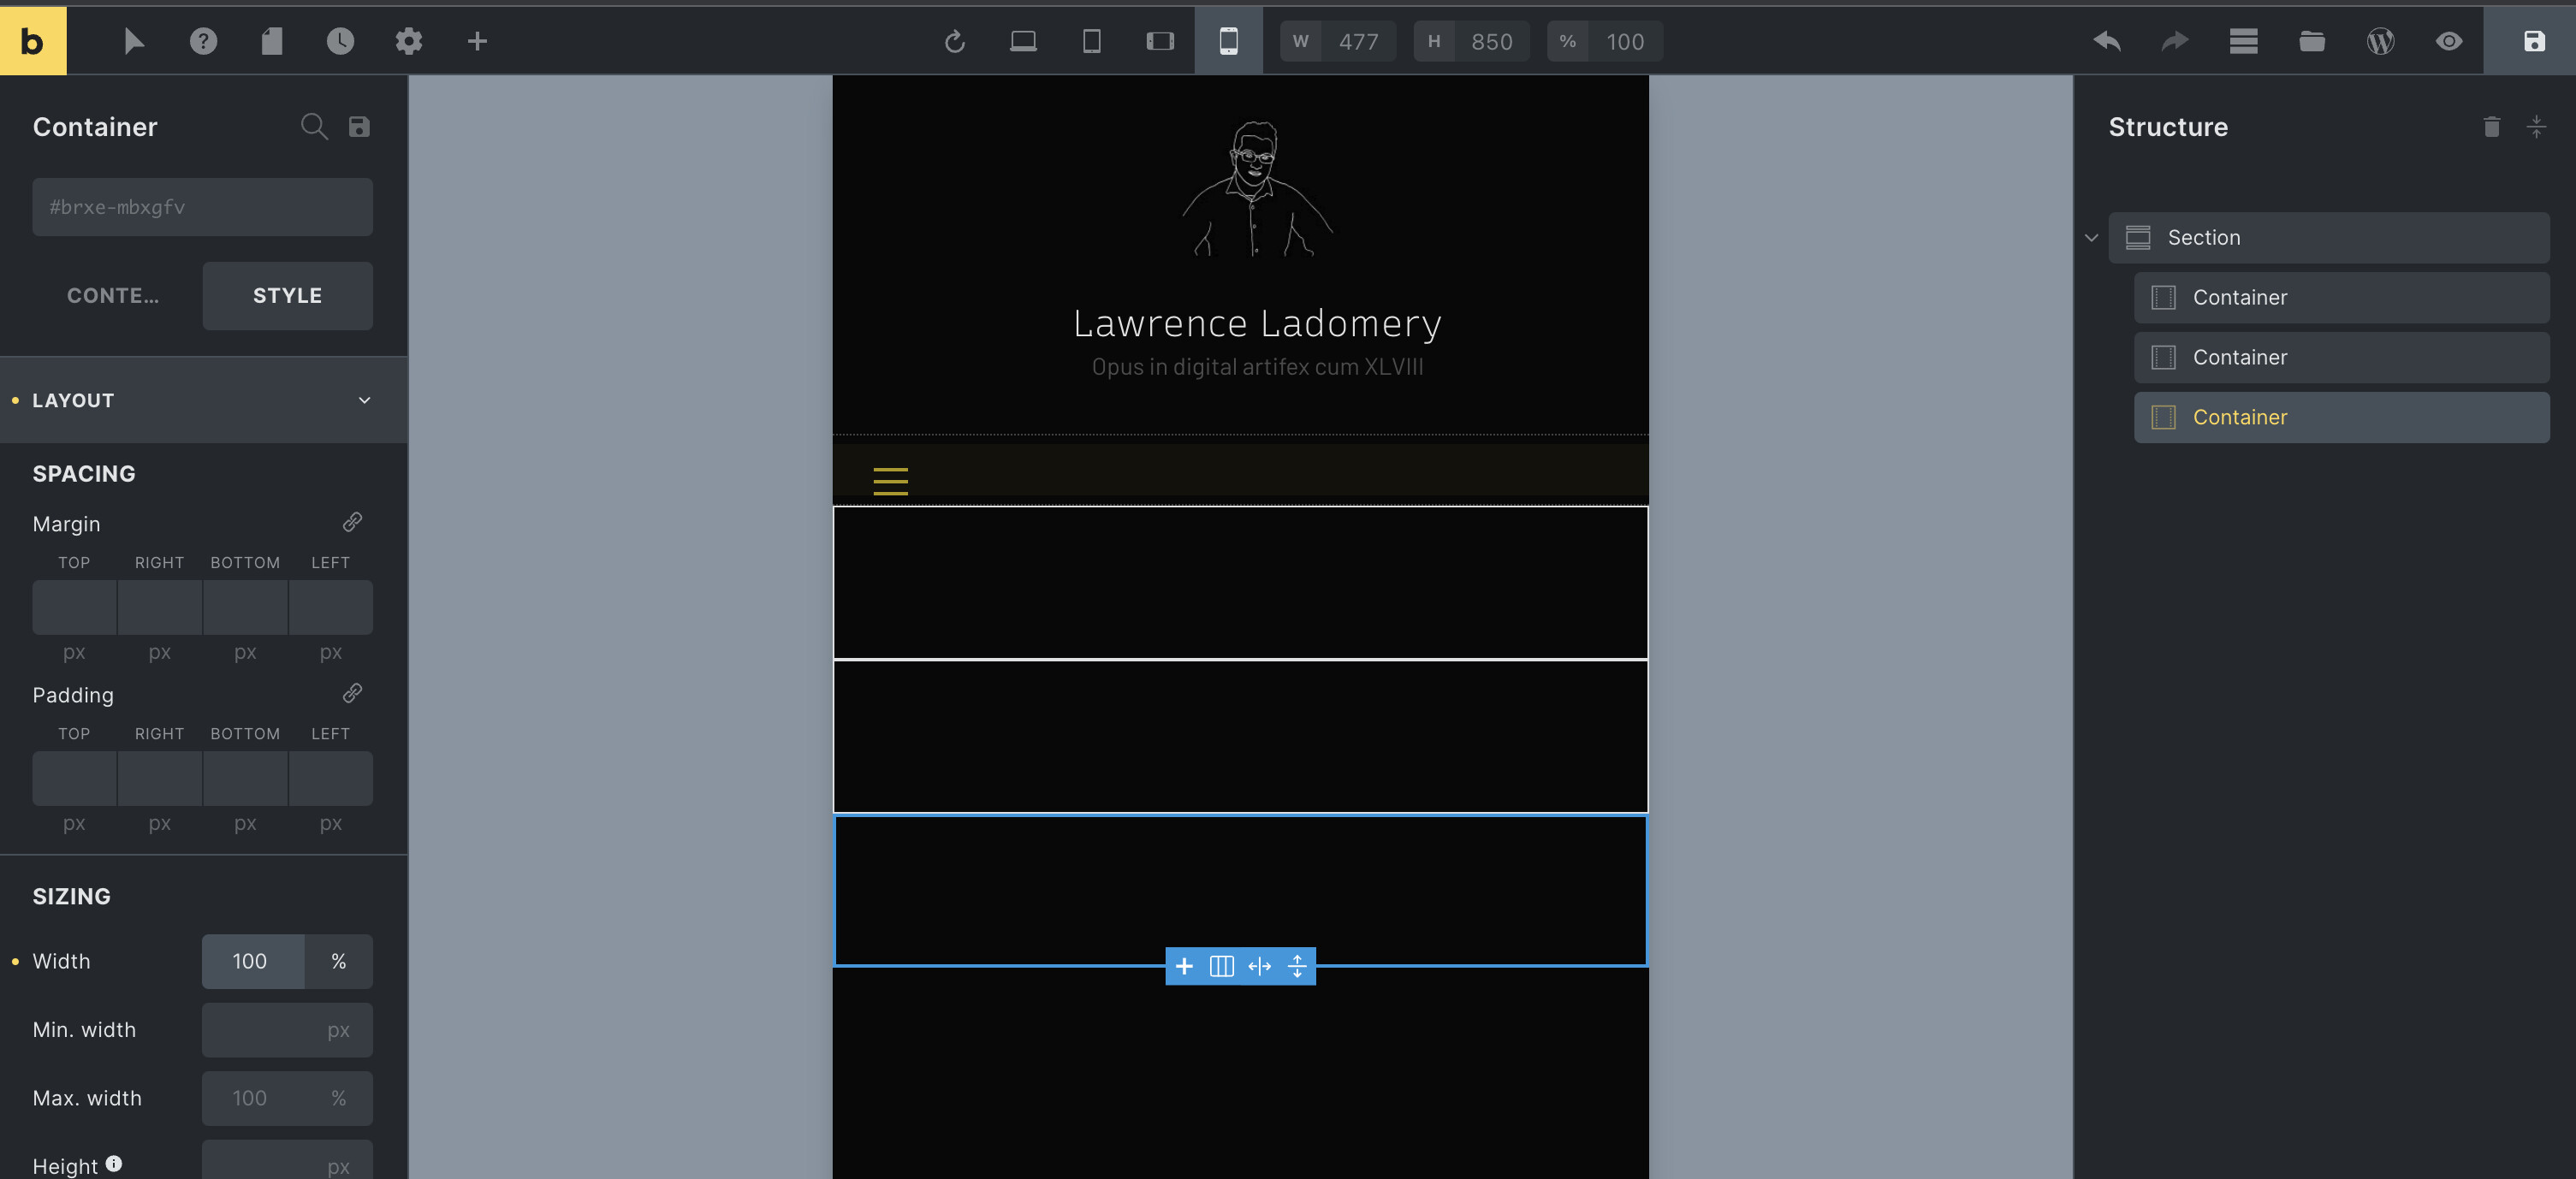Open the Bricks logo menu
Screen dimensions: 2576x1179
pos(33,41)
